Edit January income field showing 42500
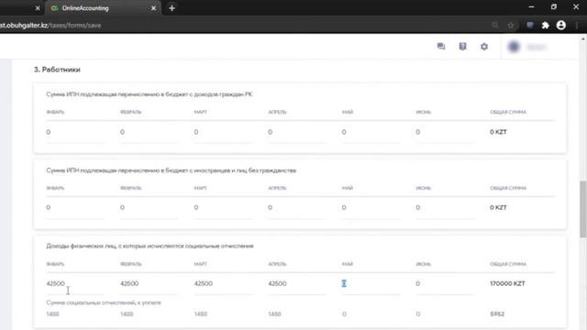Viewport: 587px width, 330px height. tap(75, 283)
